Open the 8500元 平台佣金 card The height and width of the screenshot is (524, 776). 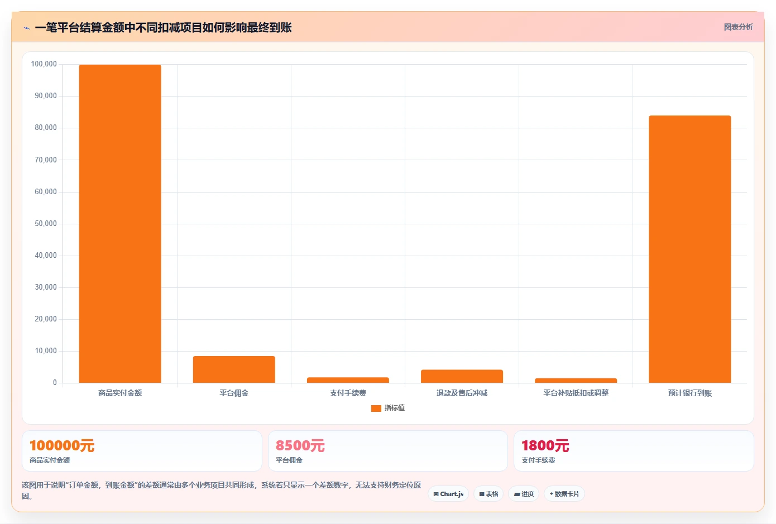[388, 451]
